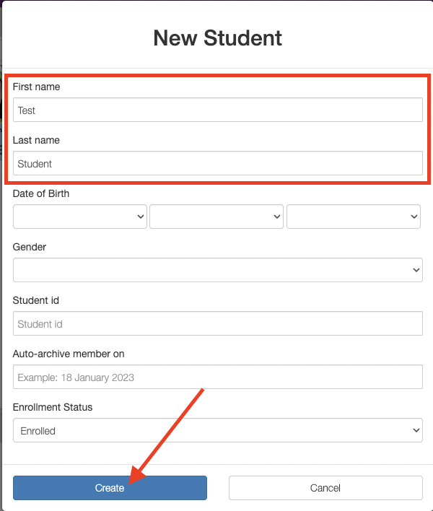This screenshot has height=511, width=433.
Task: Click the Auto-archive member on label
Action: (69, 354)
